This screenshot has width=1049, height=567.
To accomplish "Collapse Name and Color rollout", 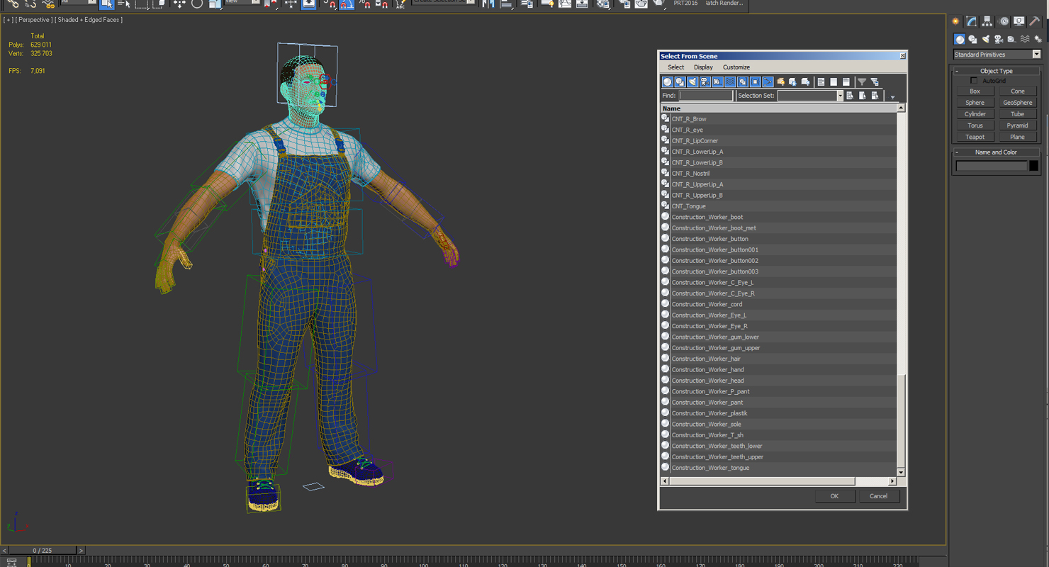I will (996, 152).
